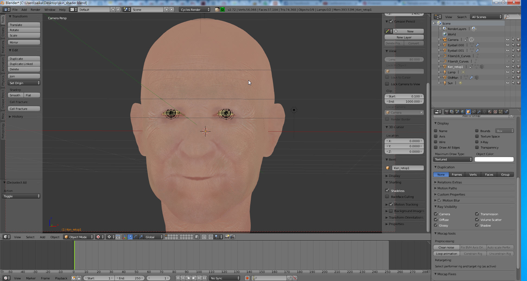The height and width of the screenshot is (281, 527).
Task: Uncheck the Shadeless shading option
Action: (387, 190)
